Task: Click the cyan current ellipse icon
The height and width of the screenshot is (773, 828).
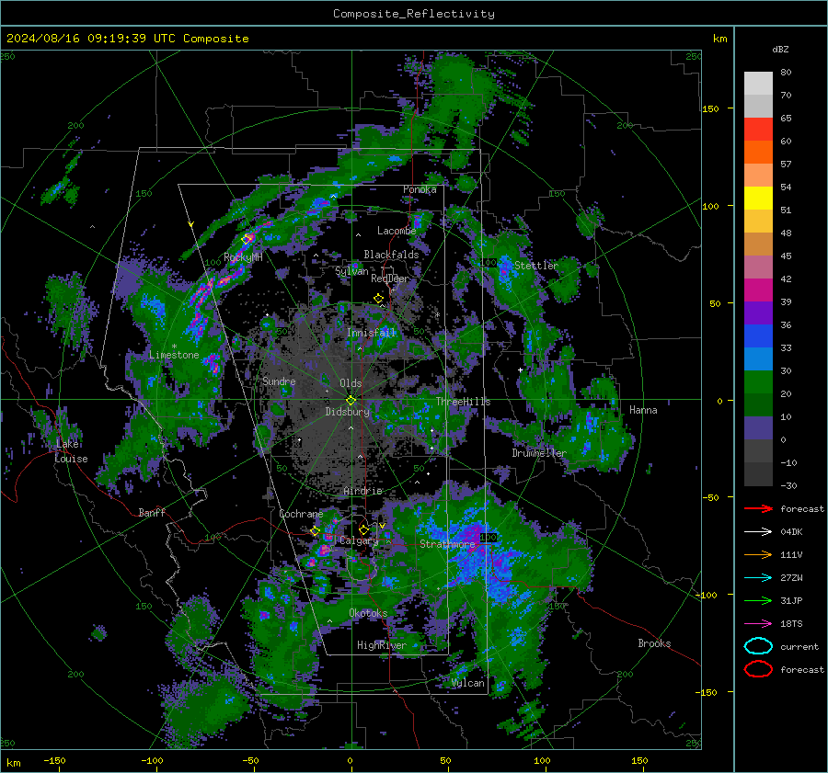Action: (758, 646)
